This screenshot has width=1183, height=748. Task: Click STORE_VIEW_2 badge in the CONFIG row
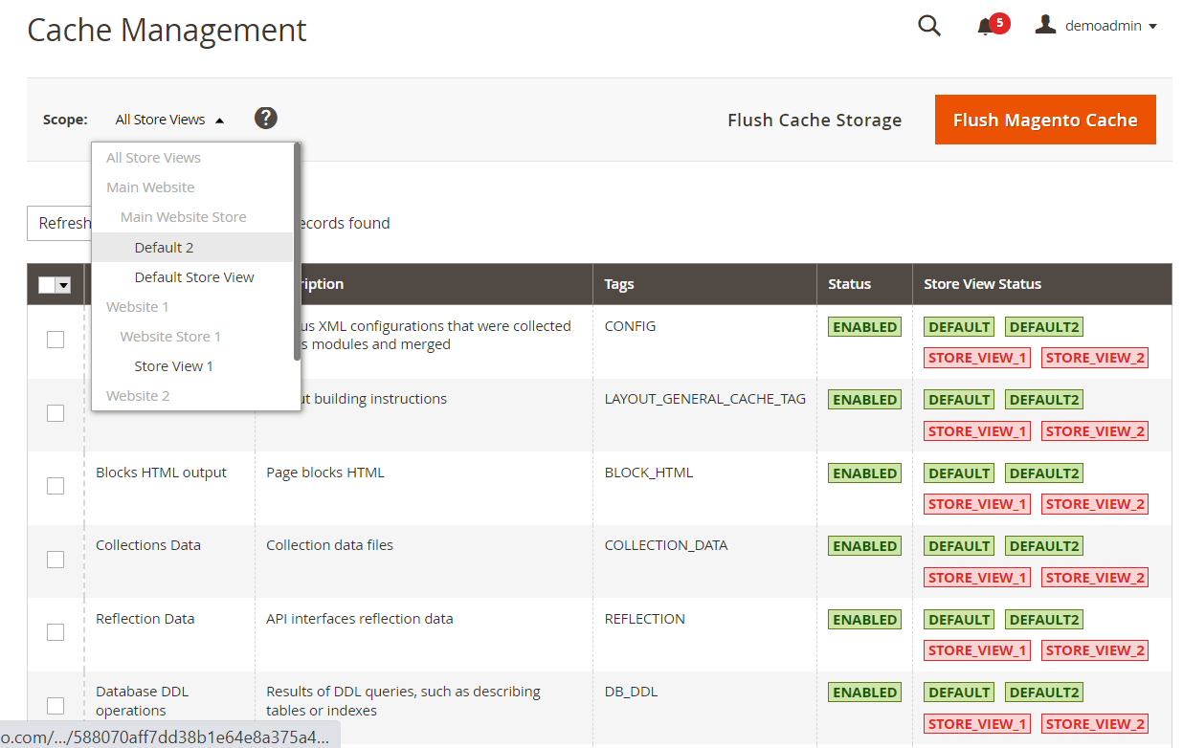coord(1095,358)
